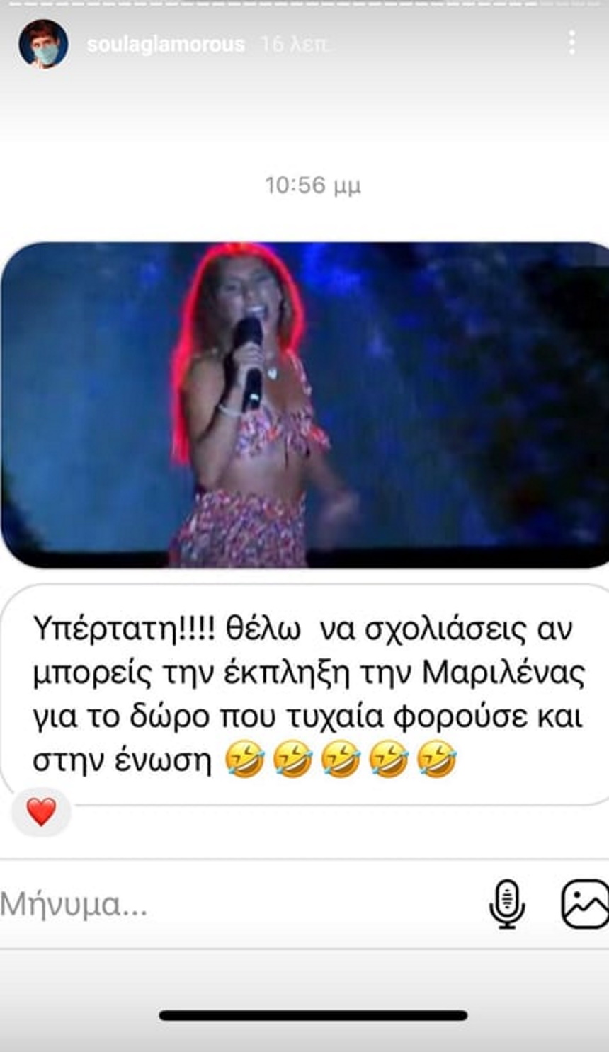Click the word "Μαριλένας" in the message
The image size is (609, 1052).
(x=503, y=673)
